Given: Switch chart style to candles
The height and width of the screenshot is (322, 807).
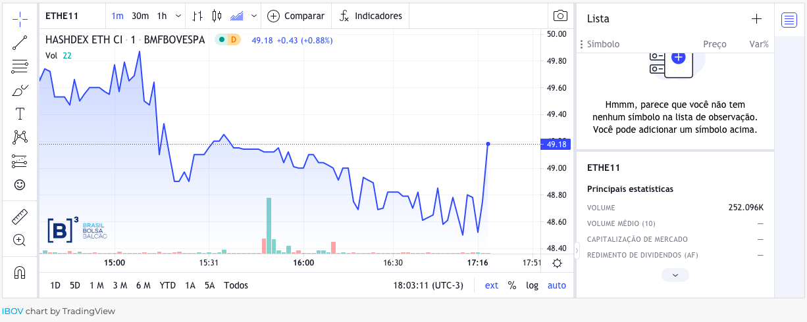Looking at the screenshot, I should click(218, 16).
